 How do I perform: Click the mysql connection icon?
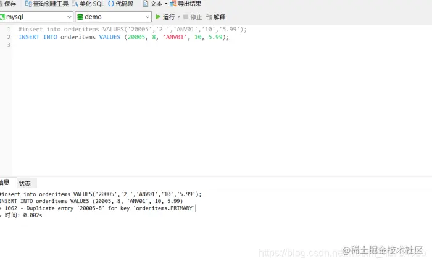(2, 17)
